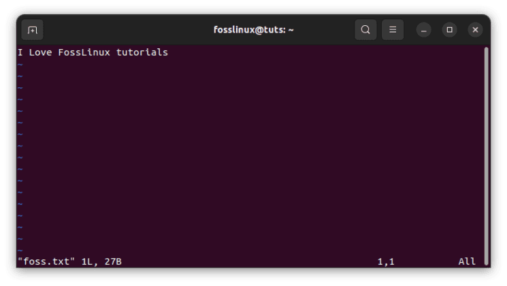Click the word tutorials in the text
The image size is (507, 286).
(x=142, y=52)
